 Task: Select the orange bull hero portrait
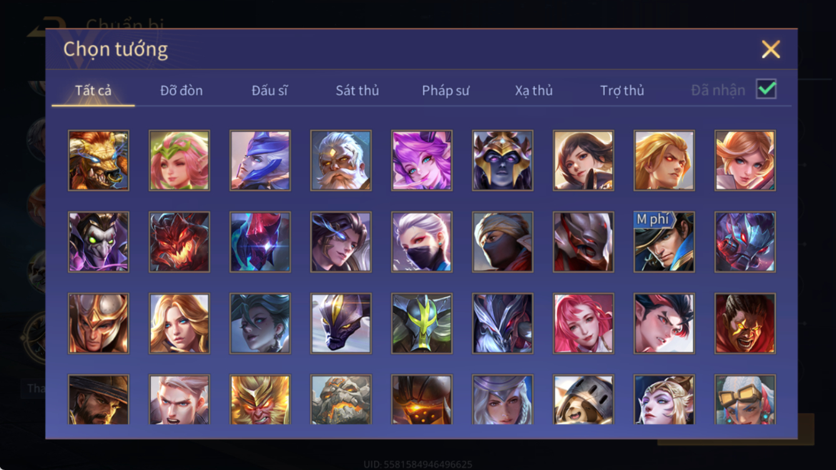coord(99,160)
